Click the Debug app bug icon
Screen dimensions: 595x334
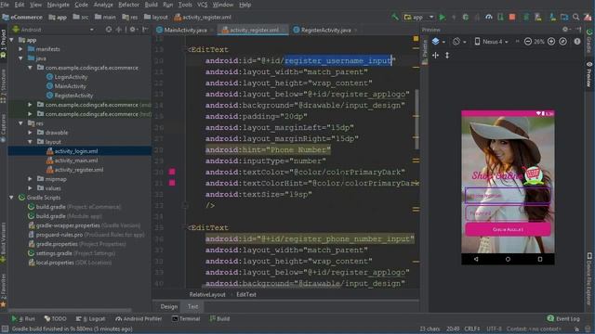click(x=466, y=17)
